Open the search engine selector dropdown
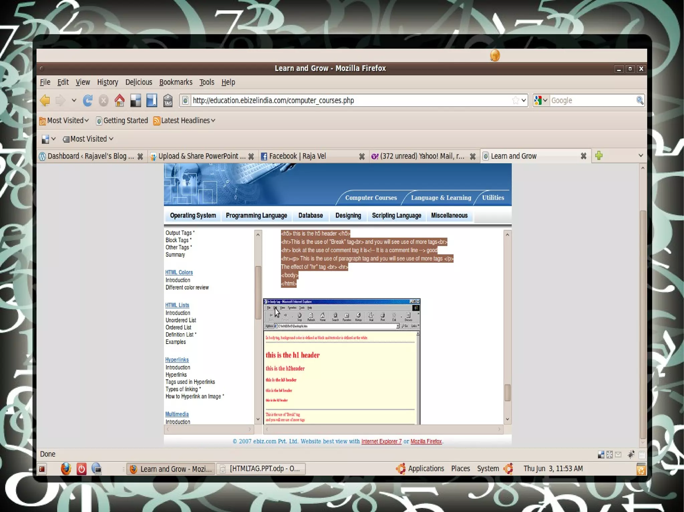The image size is (684, 512). tap(541, 100)
